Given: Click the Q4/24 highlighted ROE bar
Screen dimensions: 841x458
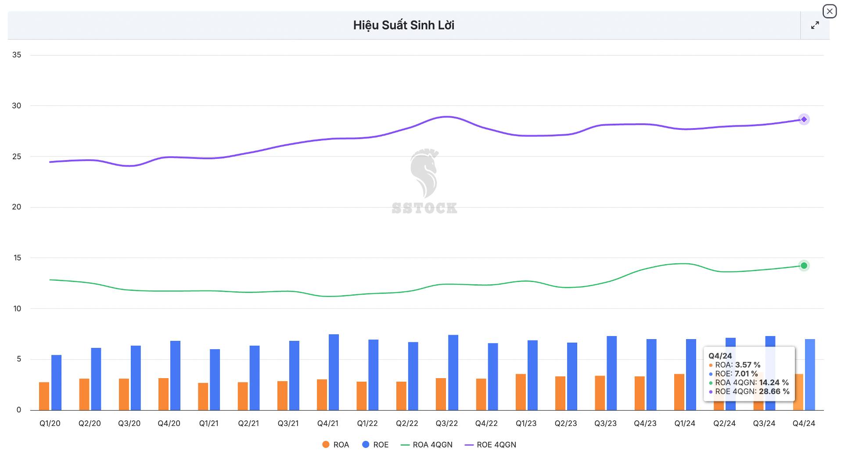Looking at the screenshot, I should click(x=810, y=374).
